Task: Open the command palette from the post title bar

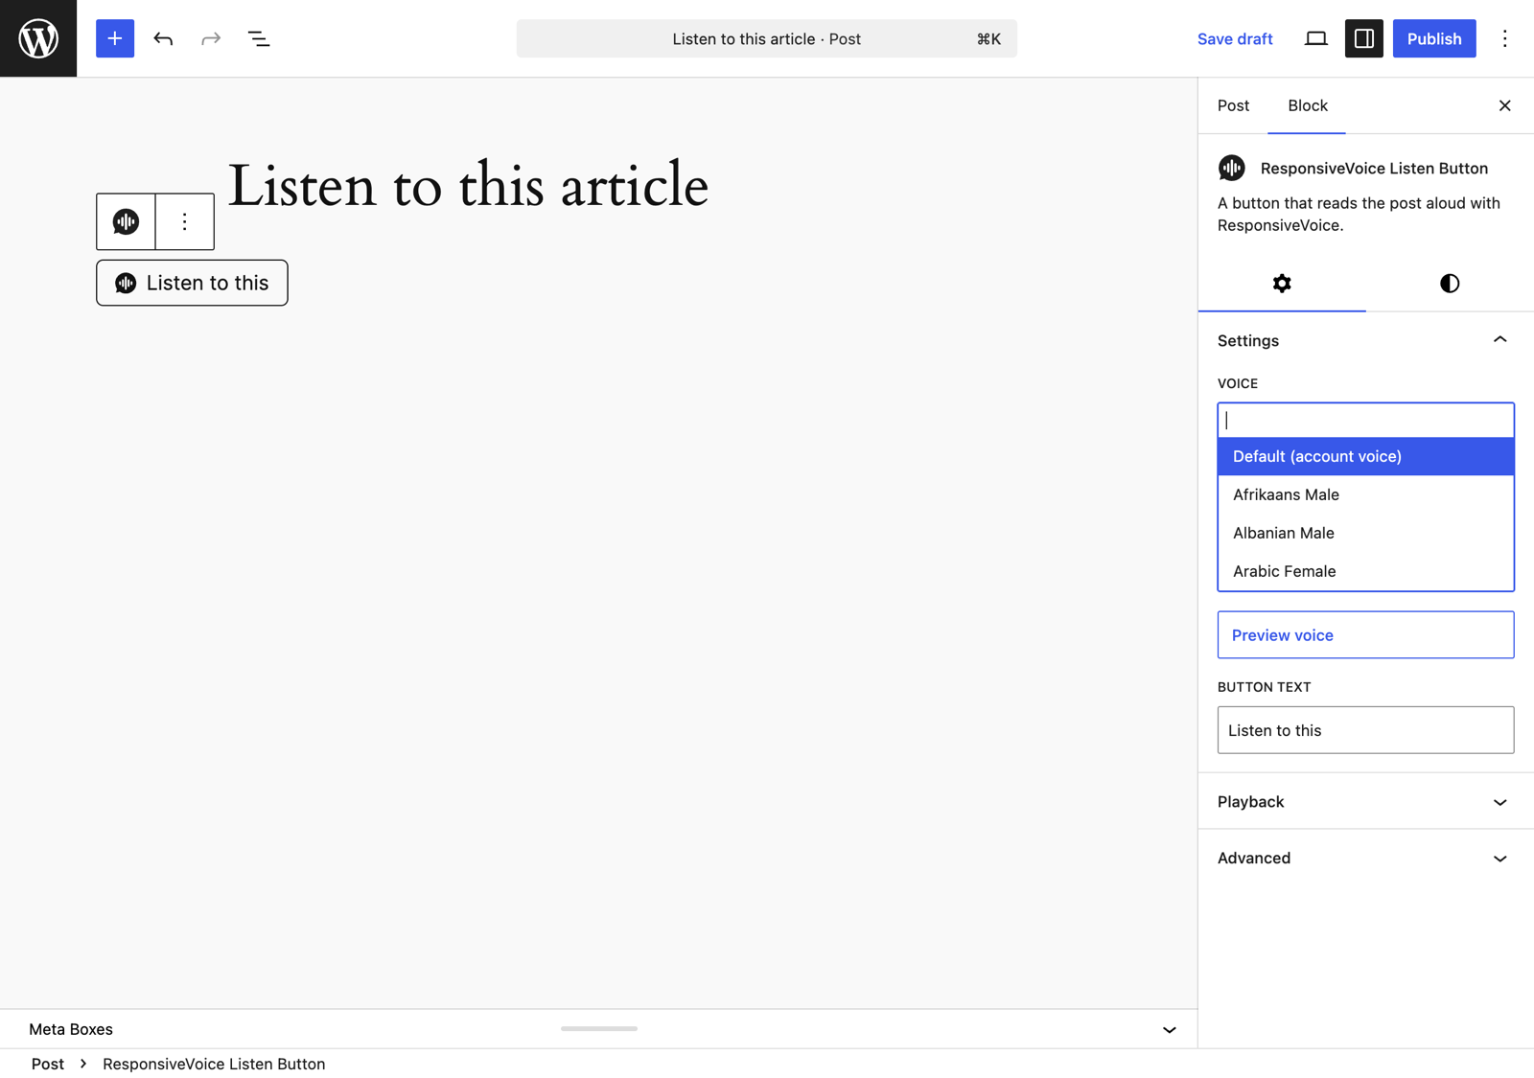Action: point(766,38)
